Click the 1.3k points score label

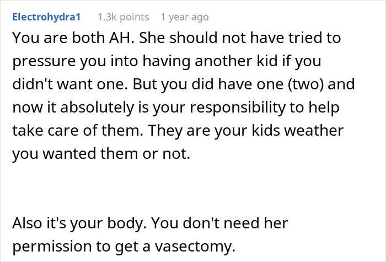pos(124,17)
